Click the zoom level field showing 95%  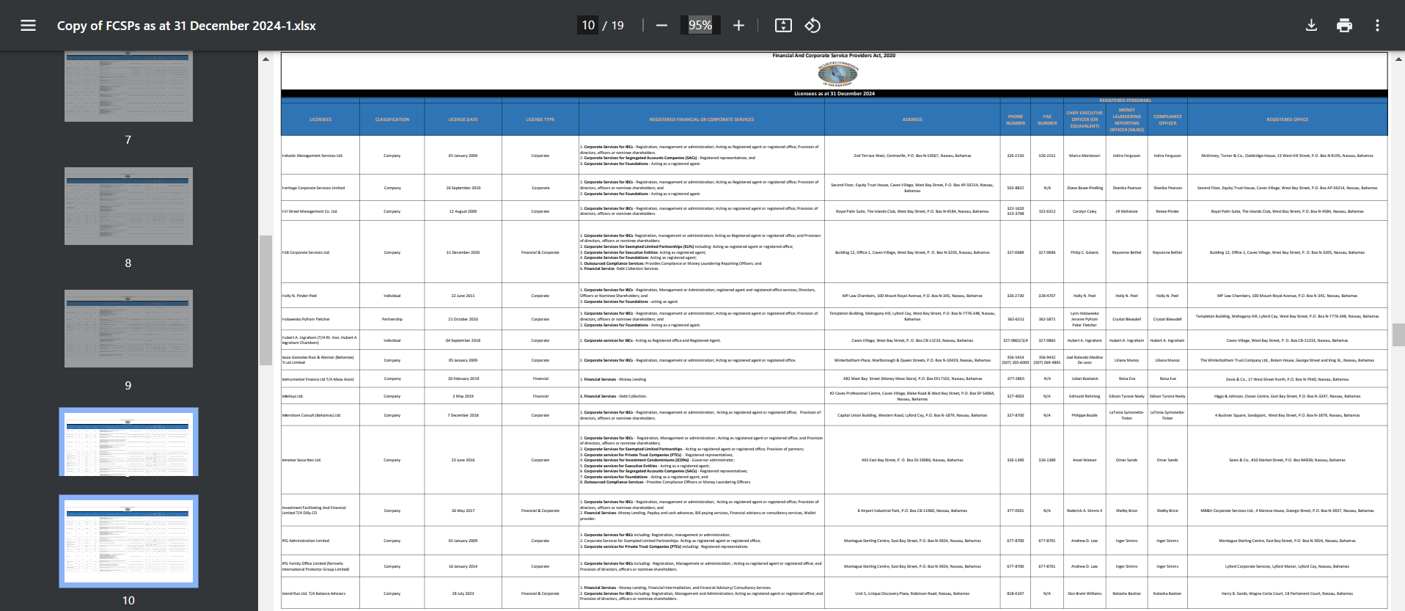point(700,26)
